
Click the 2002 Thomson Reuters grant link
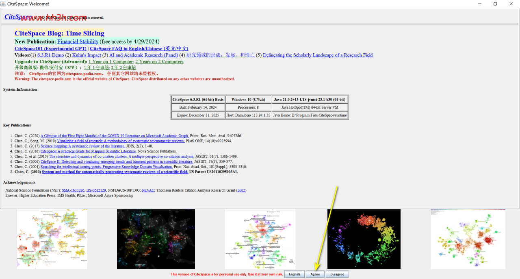click(x=241, y=190)
